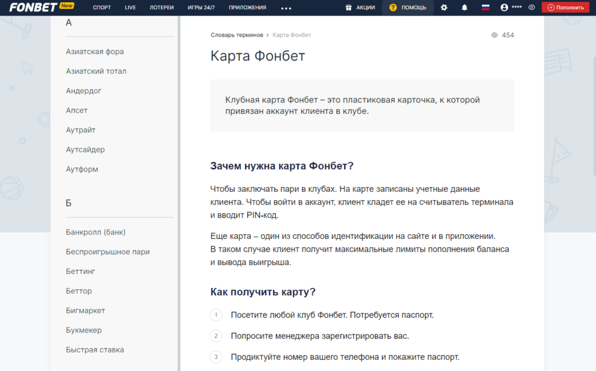Click the New badge by the logo

pos(67,6)
